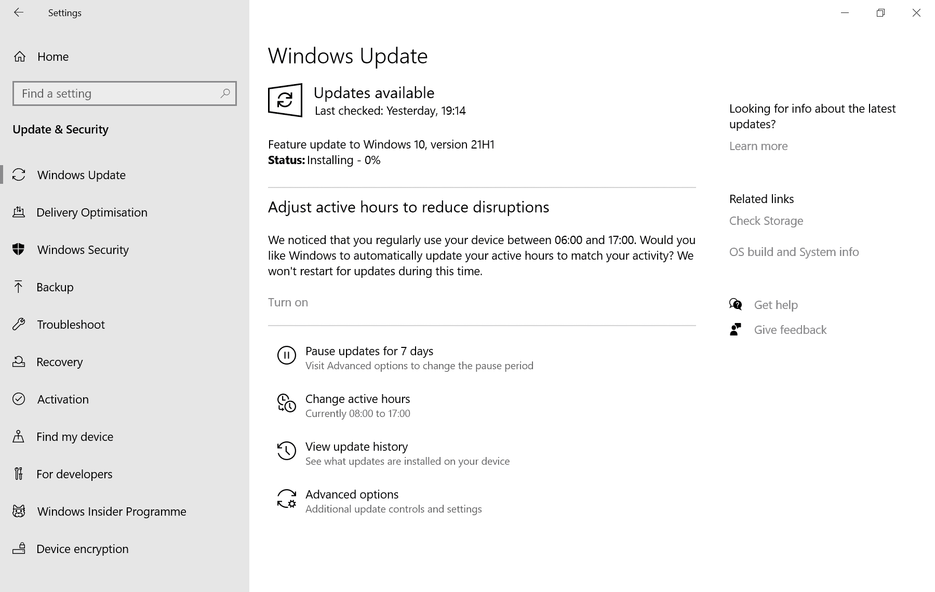
Task: Click the Change active hours clock icon
Action: [x=286, y=404]
